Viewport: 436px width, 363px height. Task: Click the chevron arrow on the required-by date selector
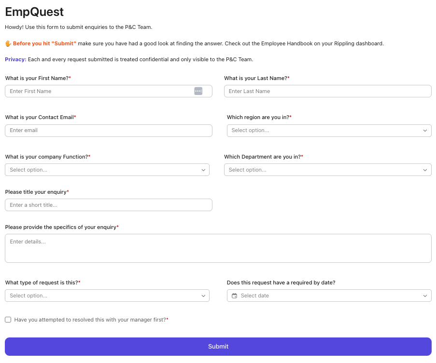[425, 296]
